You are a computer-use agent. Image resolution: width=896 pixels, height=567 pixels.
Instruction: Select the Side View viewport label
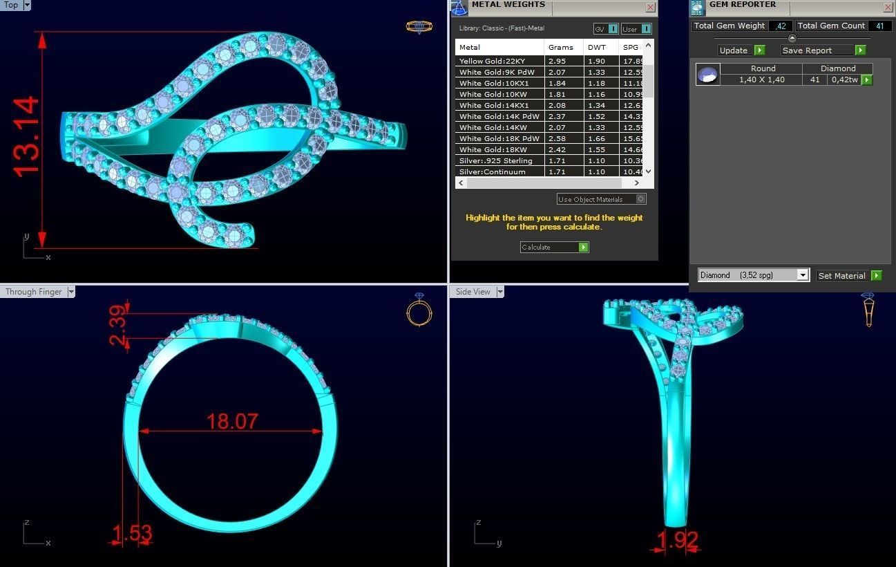point(473,292)
